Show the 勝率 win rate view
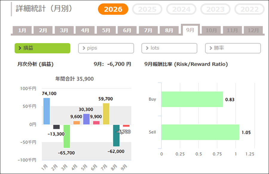Image resolution: width=269 pixels, height=174 pixels. [233, 48]
